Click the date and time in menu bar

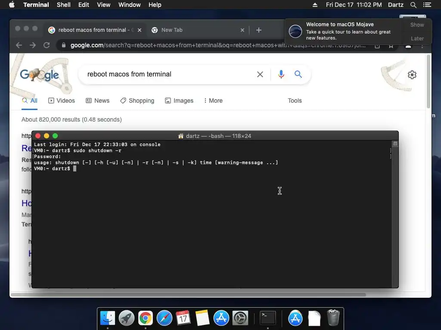click(354, 5)
